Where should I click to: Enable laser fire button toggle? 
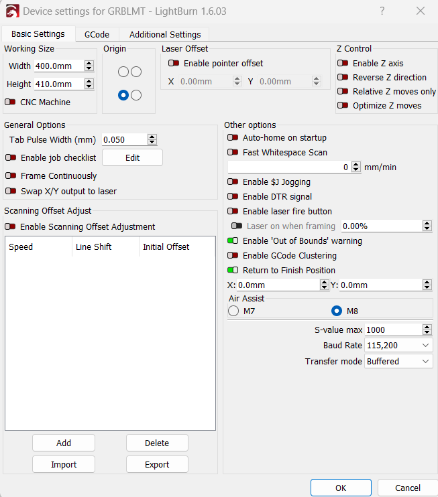tap(233, 211)
